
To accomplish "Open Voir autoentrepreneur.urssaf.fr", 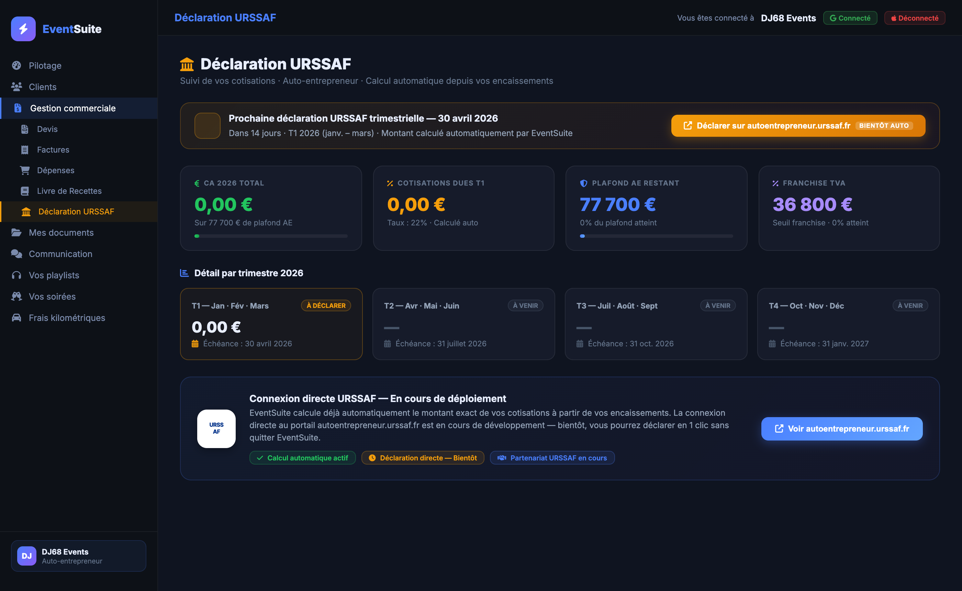I will point(841,428).
